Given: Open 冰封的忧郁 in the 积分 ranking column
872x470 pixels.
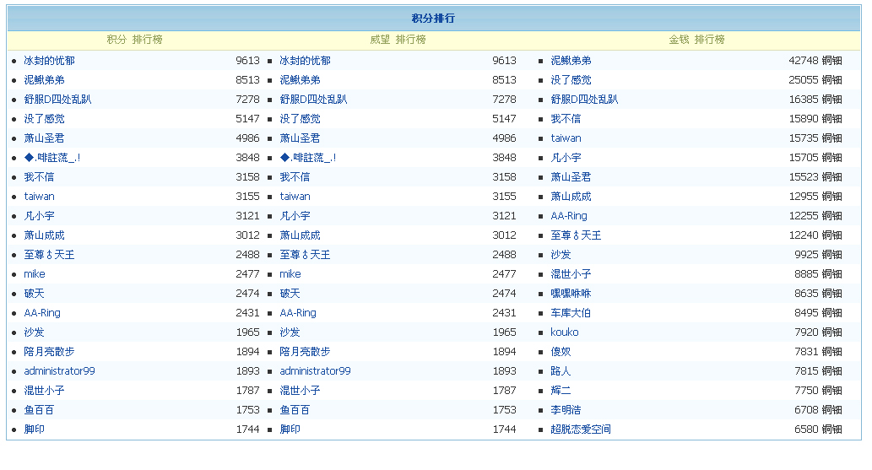Looking at the screenshot, I should click(x=51, y=61).
